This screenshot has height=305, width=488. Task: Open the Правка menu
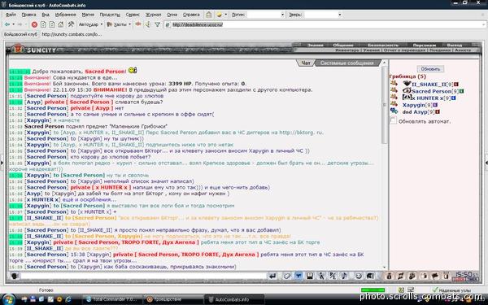point(29,15)
